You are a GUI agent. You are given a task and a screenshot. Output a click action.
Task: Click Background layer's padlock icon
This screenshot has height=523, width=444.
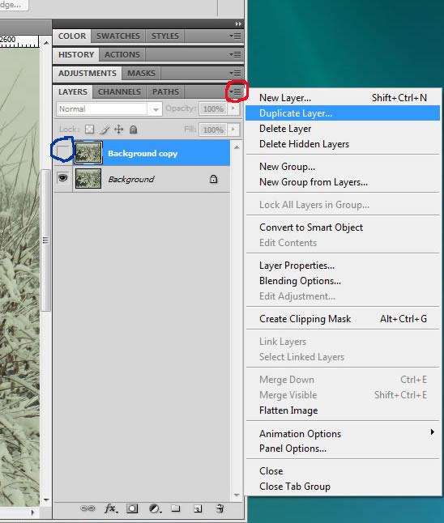(x=213, y=179)
